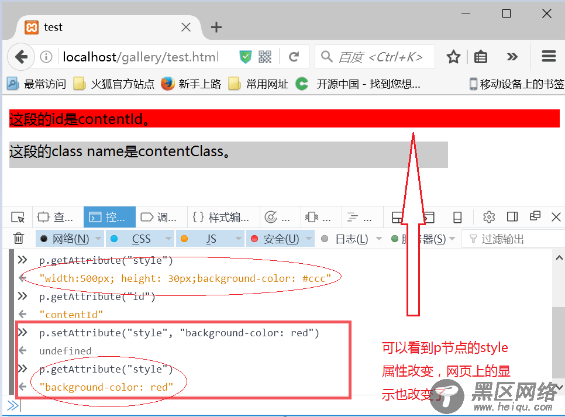The image size is (565, 417).
Task: Click the search magnifier icon
Action: point(326,57)
